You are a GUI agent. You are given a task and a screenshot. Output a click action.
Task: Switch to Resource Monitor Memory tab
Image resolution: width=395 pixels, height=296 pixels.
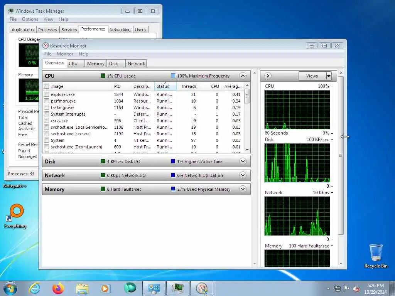tap(96, 64)
